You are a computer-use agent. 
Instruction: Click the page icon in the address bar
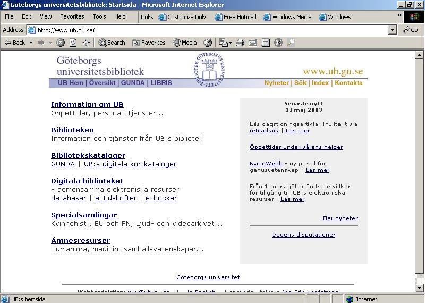[x=32, y=30]
